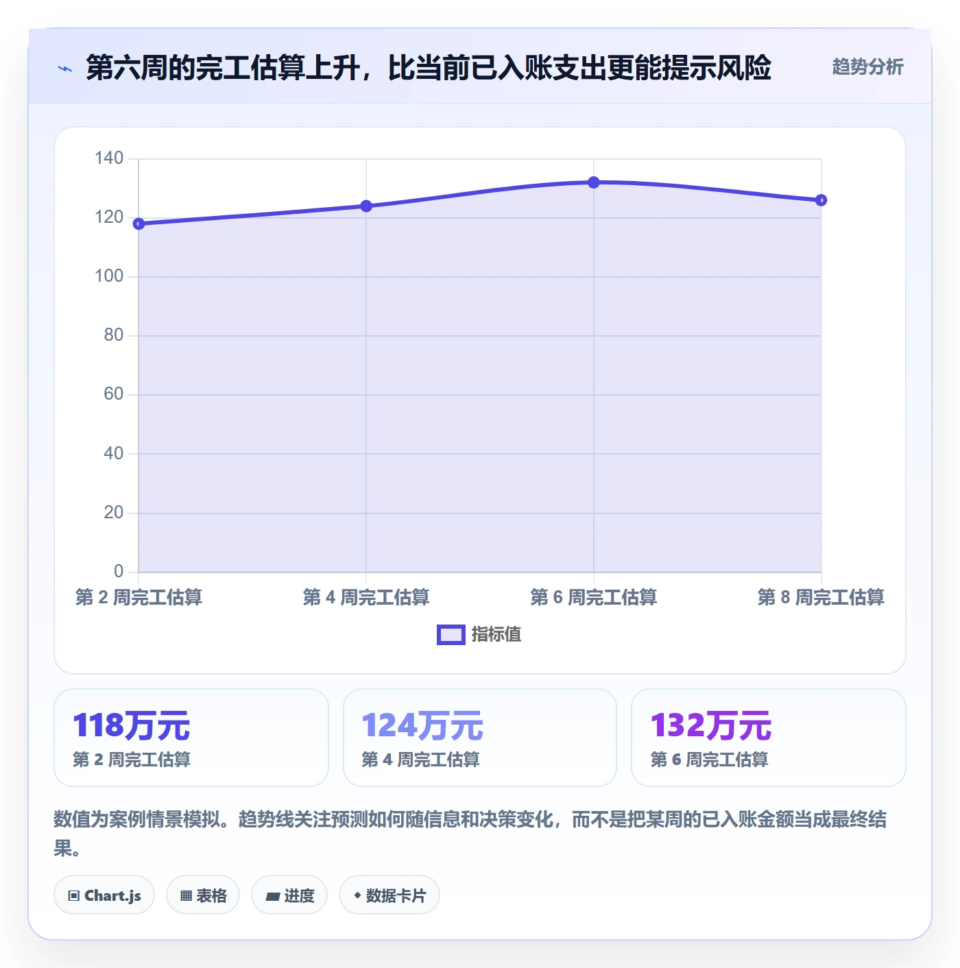Screen dimensions: 960x968
Task: Click the x-axis label 第 6 周完工估算
Action: (594, 597)
